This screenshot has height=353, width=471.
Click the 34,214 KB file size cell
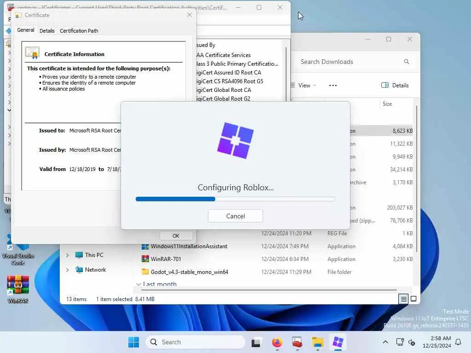401,170
